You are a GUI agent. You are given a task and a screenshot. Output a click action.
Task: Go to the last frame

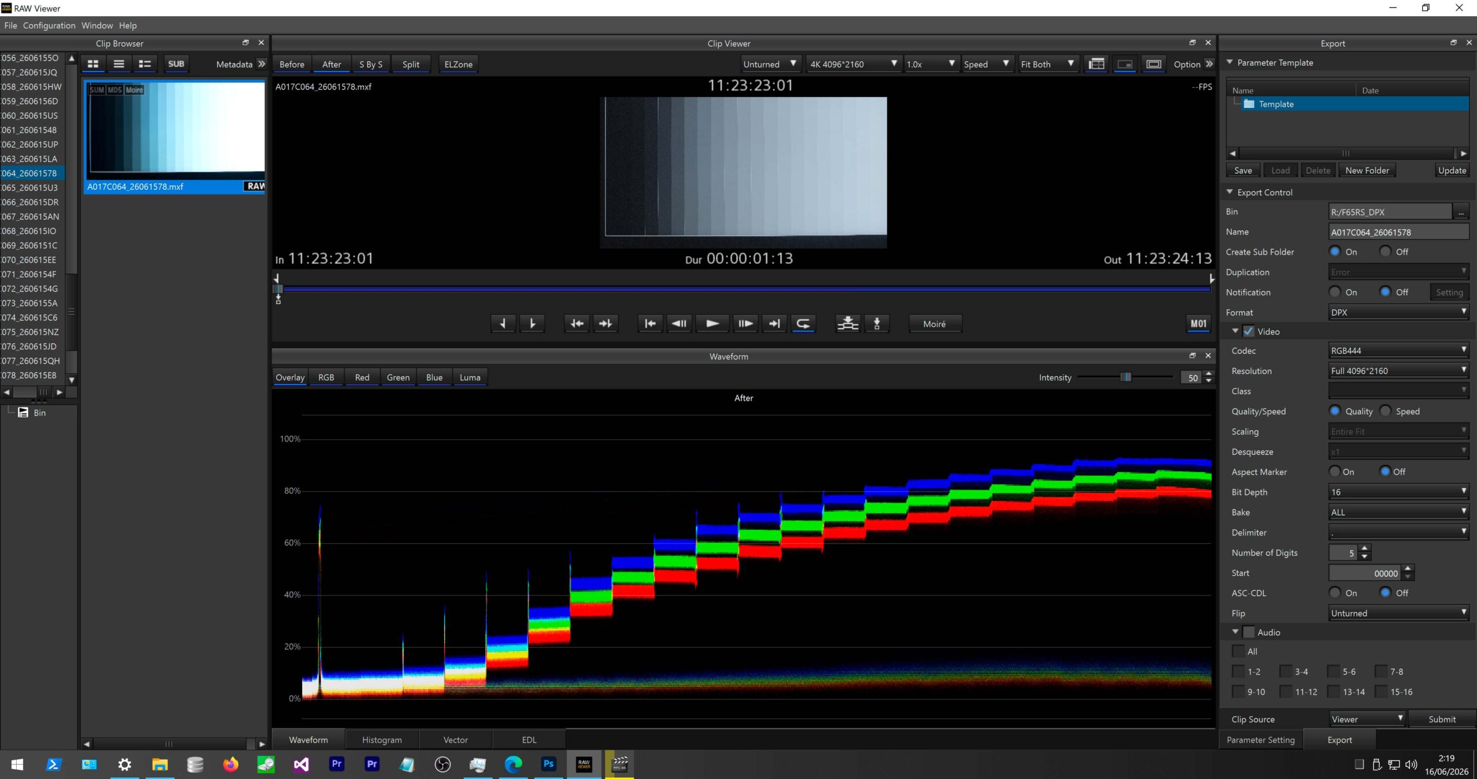coord(774,324)
